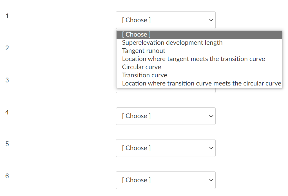288x196 pixels.
Task: Click the chevron arrow on row 1 dropdown
Action: pos(211,20)
